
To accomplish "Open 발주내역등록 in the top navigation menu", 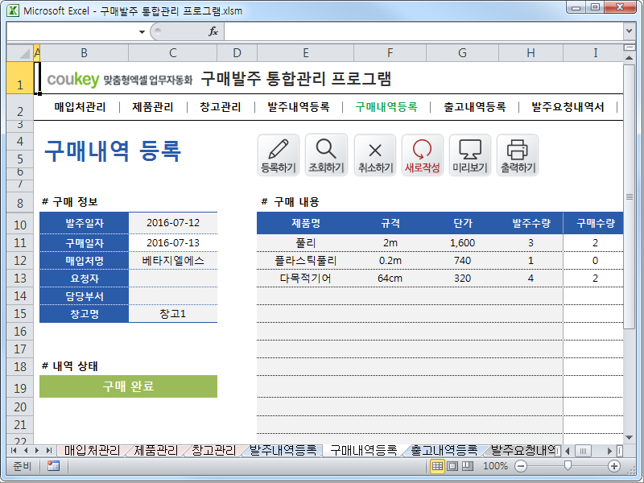I will 299,107.
